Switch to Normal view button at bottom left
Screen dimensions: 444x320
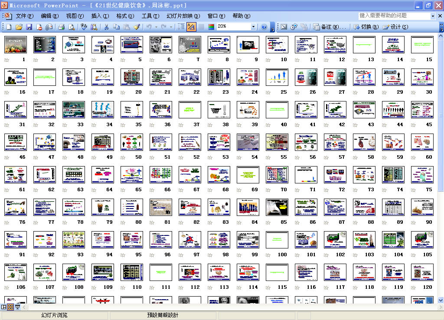coord(3,307)
